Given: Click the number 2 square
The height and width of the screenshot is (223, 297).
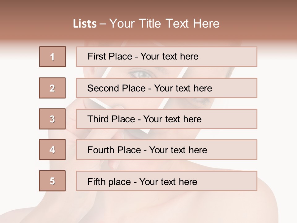Looking at the screenshot, I should point(52,88).
